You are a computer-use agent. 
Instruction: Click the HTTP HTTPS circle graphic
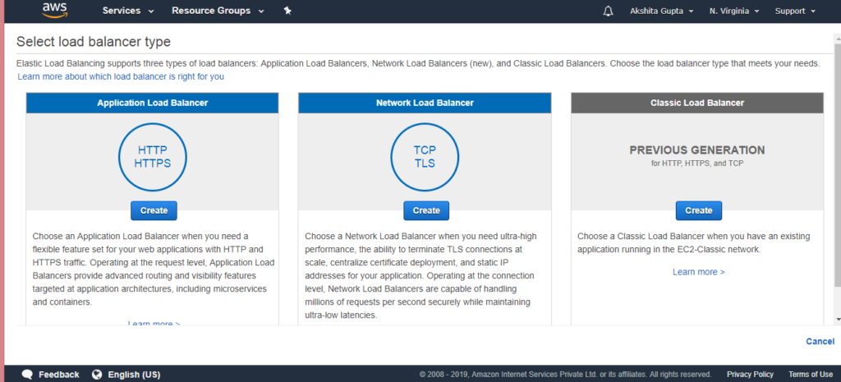pyautogui.click(x=152, y=157)
